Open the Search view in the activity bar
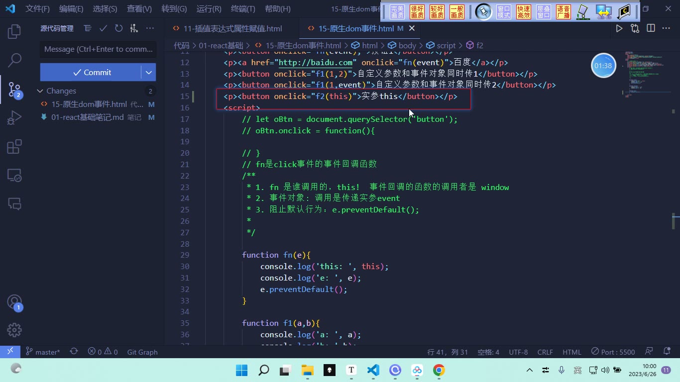Image resolution: width=680 pixels, height=382 pixels. tap(14, 60)
